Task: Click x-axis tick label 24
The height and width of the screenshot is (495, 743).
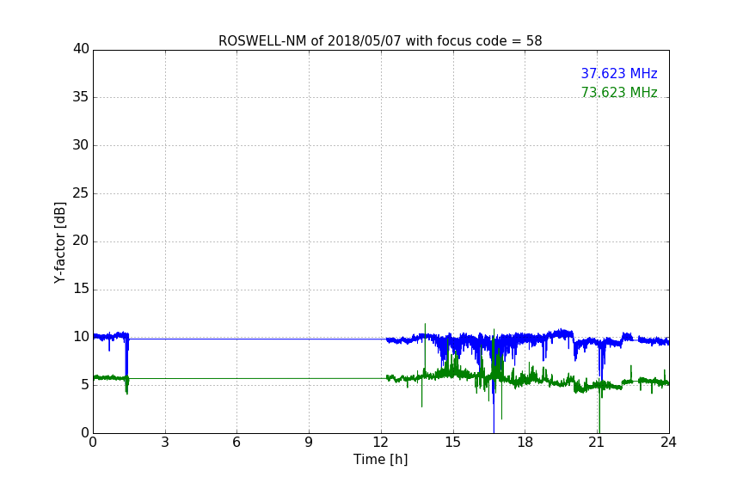Action: (x=668, y=443)
